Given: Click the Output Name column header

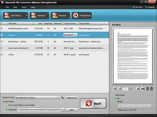Looking at the screenshot, I should click(93, 23).
